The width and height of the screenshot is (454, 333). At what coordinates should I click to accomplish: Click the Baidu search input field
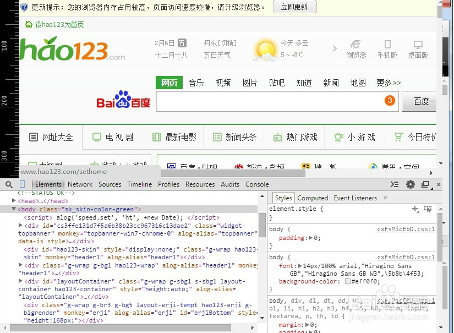277,101
